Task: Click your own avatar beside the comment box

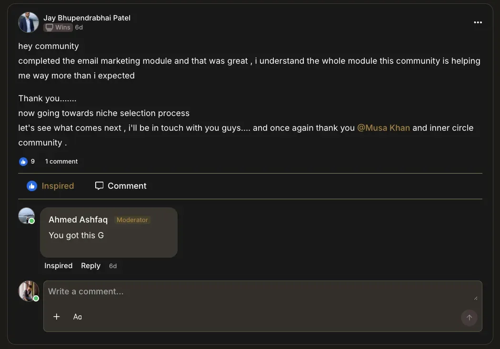Action: click(29, 291)
